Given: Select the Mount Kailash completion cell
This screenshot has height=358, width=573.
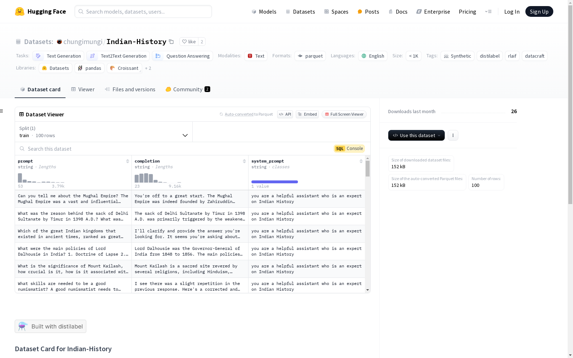Looking at the screenshot, I should tap(190, 269).
